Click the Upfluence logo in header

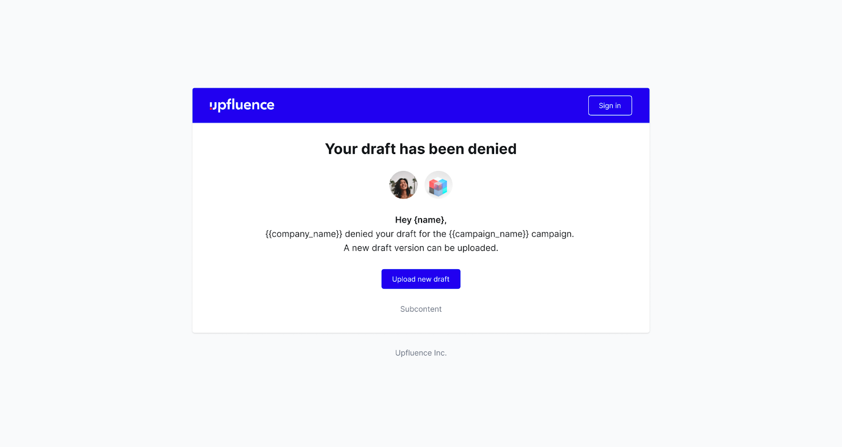(242, 105)
